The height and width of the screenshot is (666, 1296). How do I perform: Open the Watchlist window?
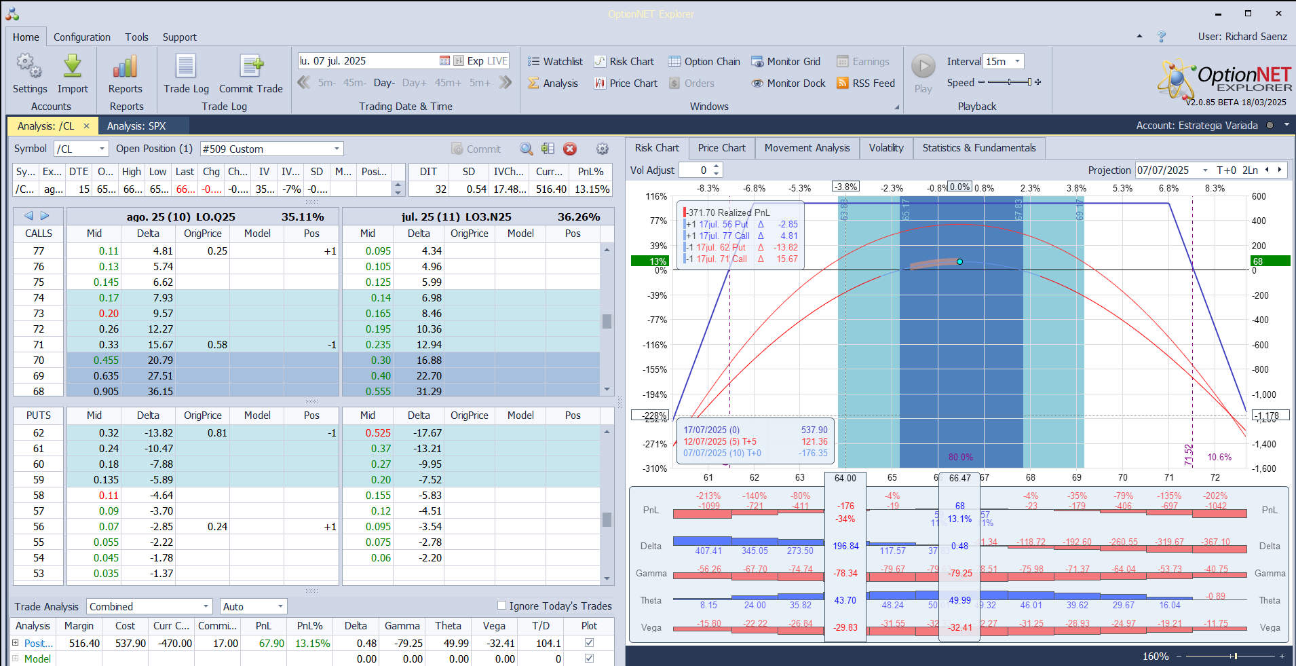click(x=555, y=62)
